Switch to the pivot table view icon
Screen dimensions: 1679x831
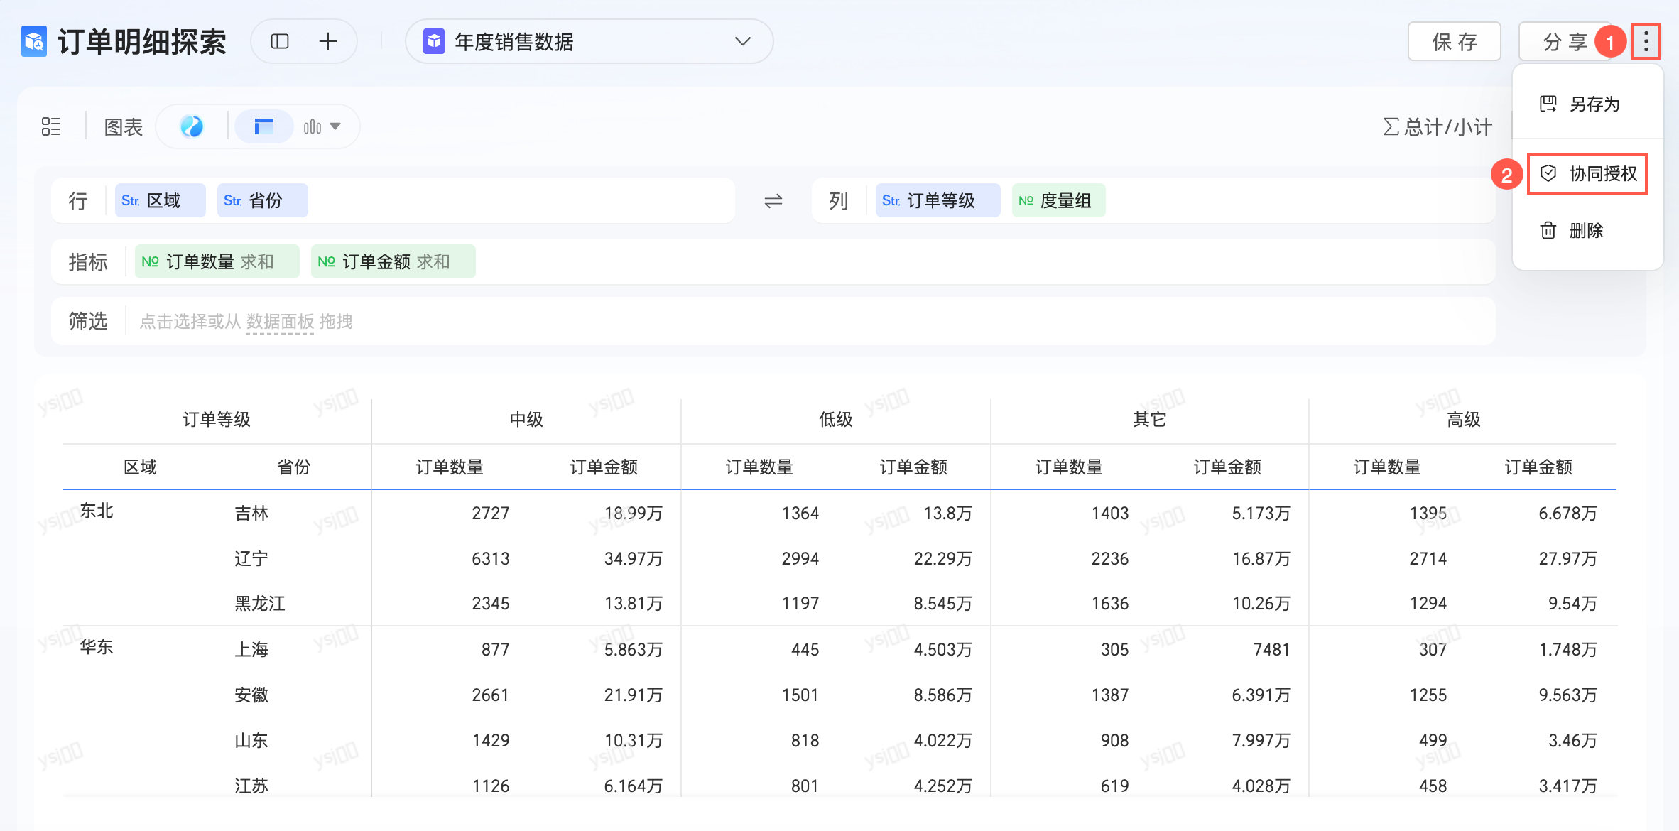264,127
